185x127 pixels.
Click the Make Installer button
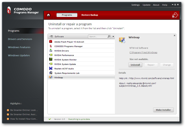tap(163, 110)
